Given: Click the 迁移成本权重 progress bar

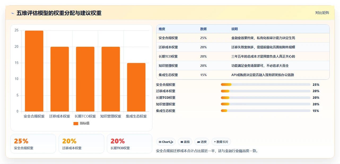Looking at the screenshot, I should point(265,91).
